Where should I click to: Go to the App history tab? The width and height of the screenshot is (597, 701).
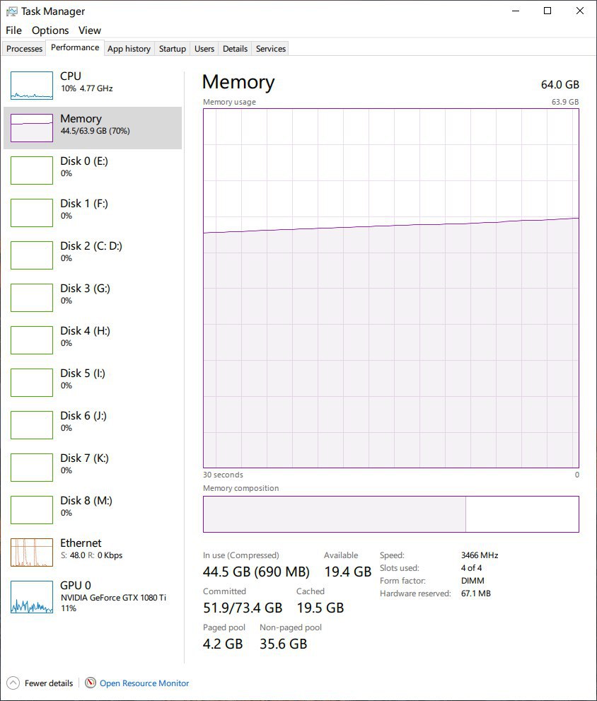point(129,49)
